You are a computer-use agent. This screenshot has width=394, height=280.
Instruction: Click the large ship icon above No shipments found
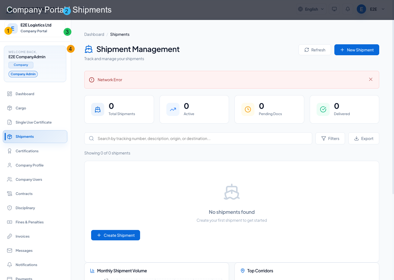point(232,192)
